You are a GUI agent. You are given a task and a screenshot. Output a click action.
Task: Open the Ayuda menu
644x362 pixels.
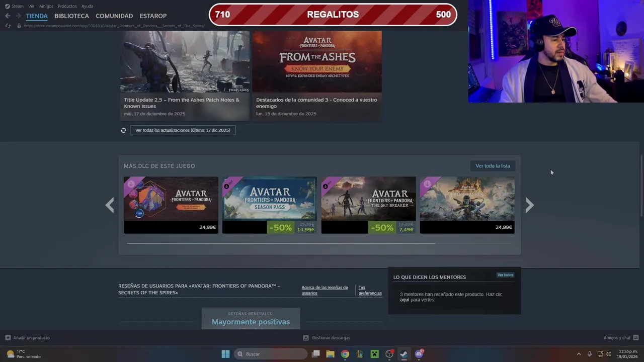87,6
